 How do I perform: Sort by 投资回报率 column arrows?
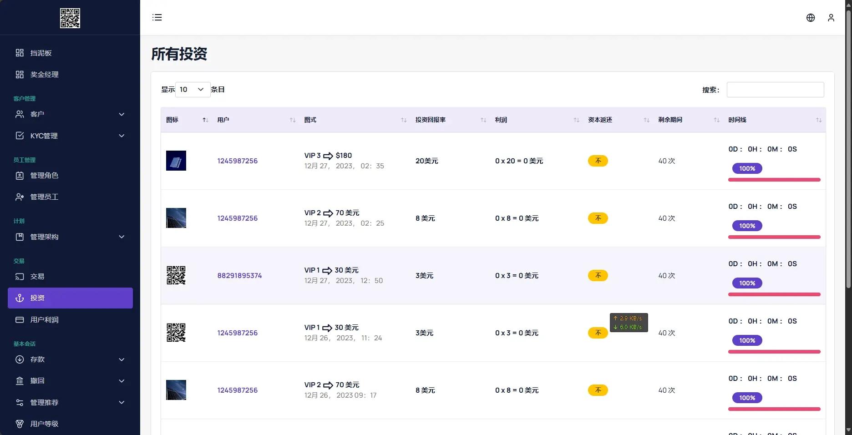483,120
